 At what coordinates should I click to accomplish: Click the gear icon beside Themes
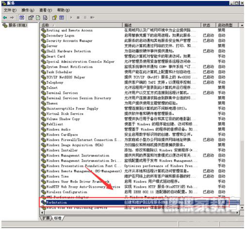coord(43,103)
